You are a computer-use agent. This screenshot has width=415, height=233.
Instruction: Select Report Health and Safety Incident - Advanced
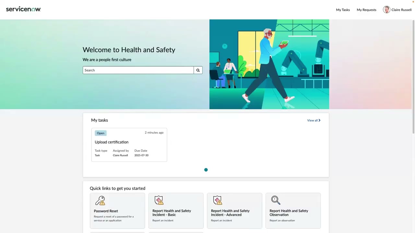pyautogui.click(x=234, y=210)
